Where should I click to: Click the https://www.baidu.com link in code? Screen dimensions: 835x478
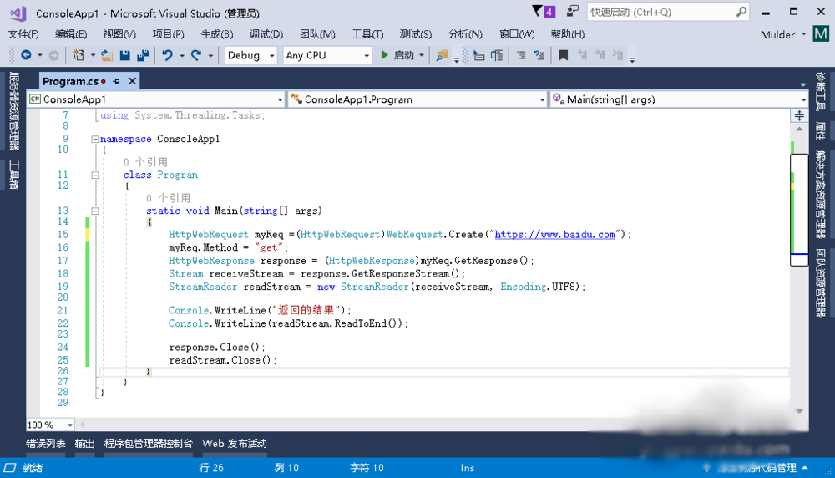coord(554,235)
